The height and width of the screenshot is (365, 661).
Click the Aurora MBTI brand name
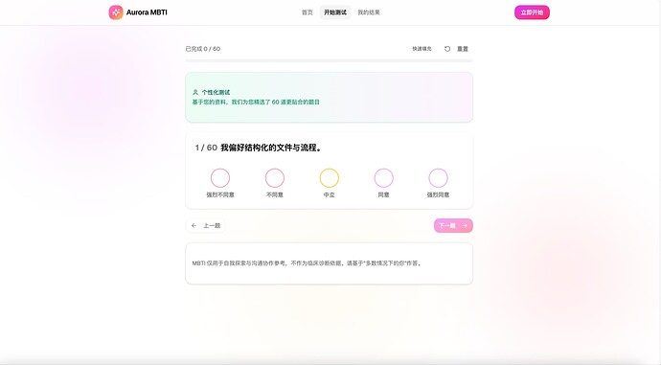(x=147, y=12)
